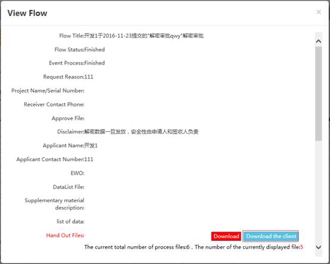Click the vertical scrollbar thumb
The width and height of the screenshot is (330, 264).
319,93
